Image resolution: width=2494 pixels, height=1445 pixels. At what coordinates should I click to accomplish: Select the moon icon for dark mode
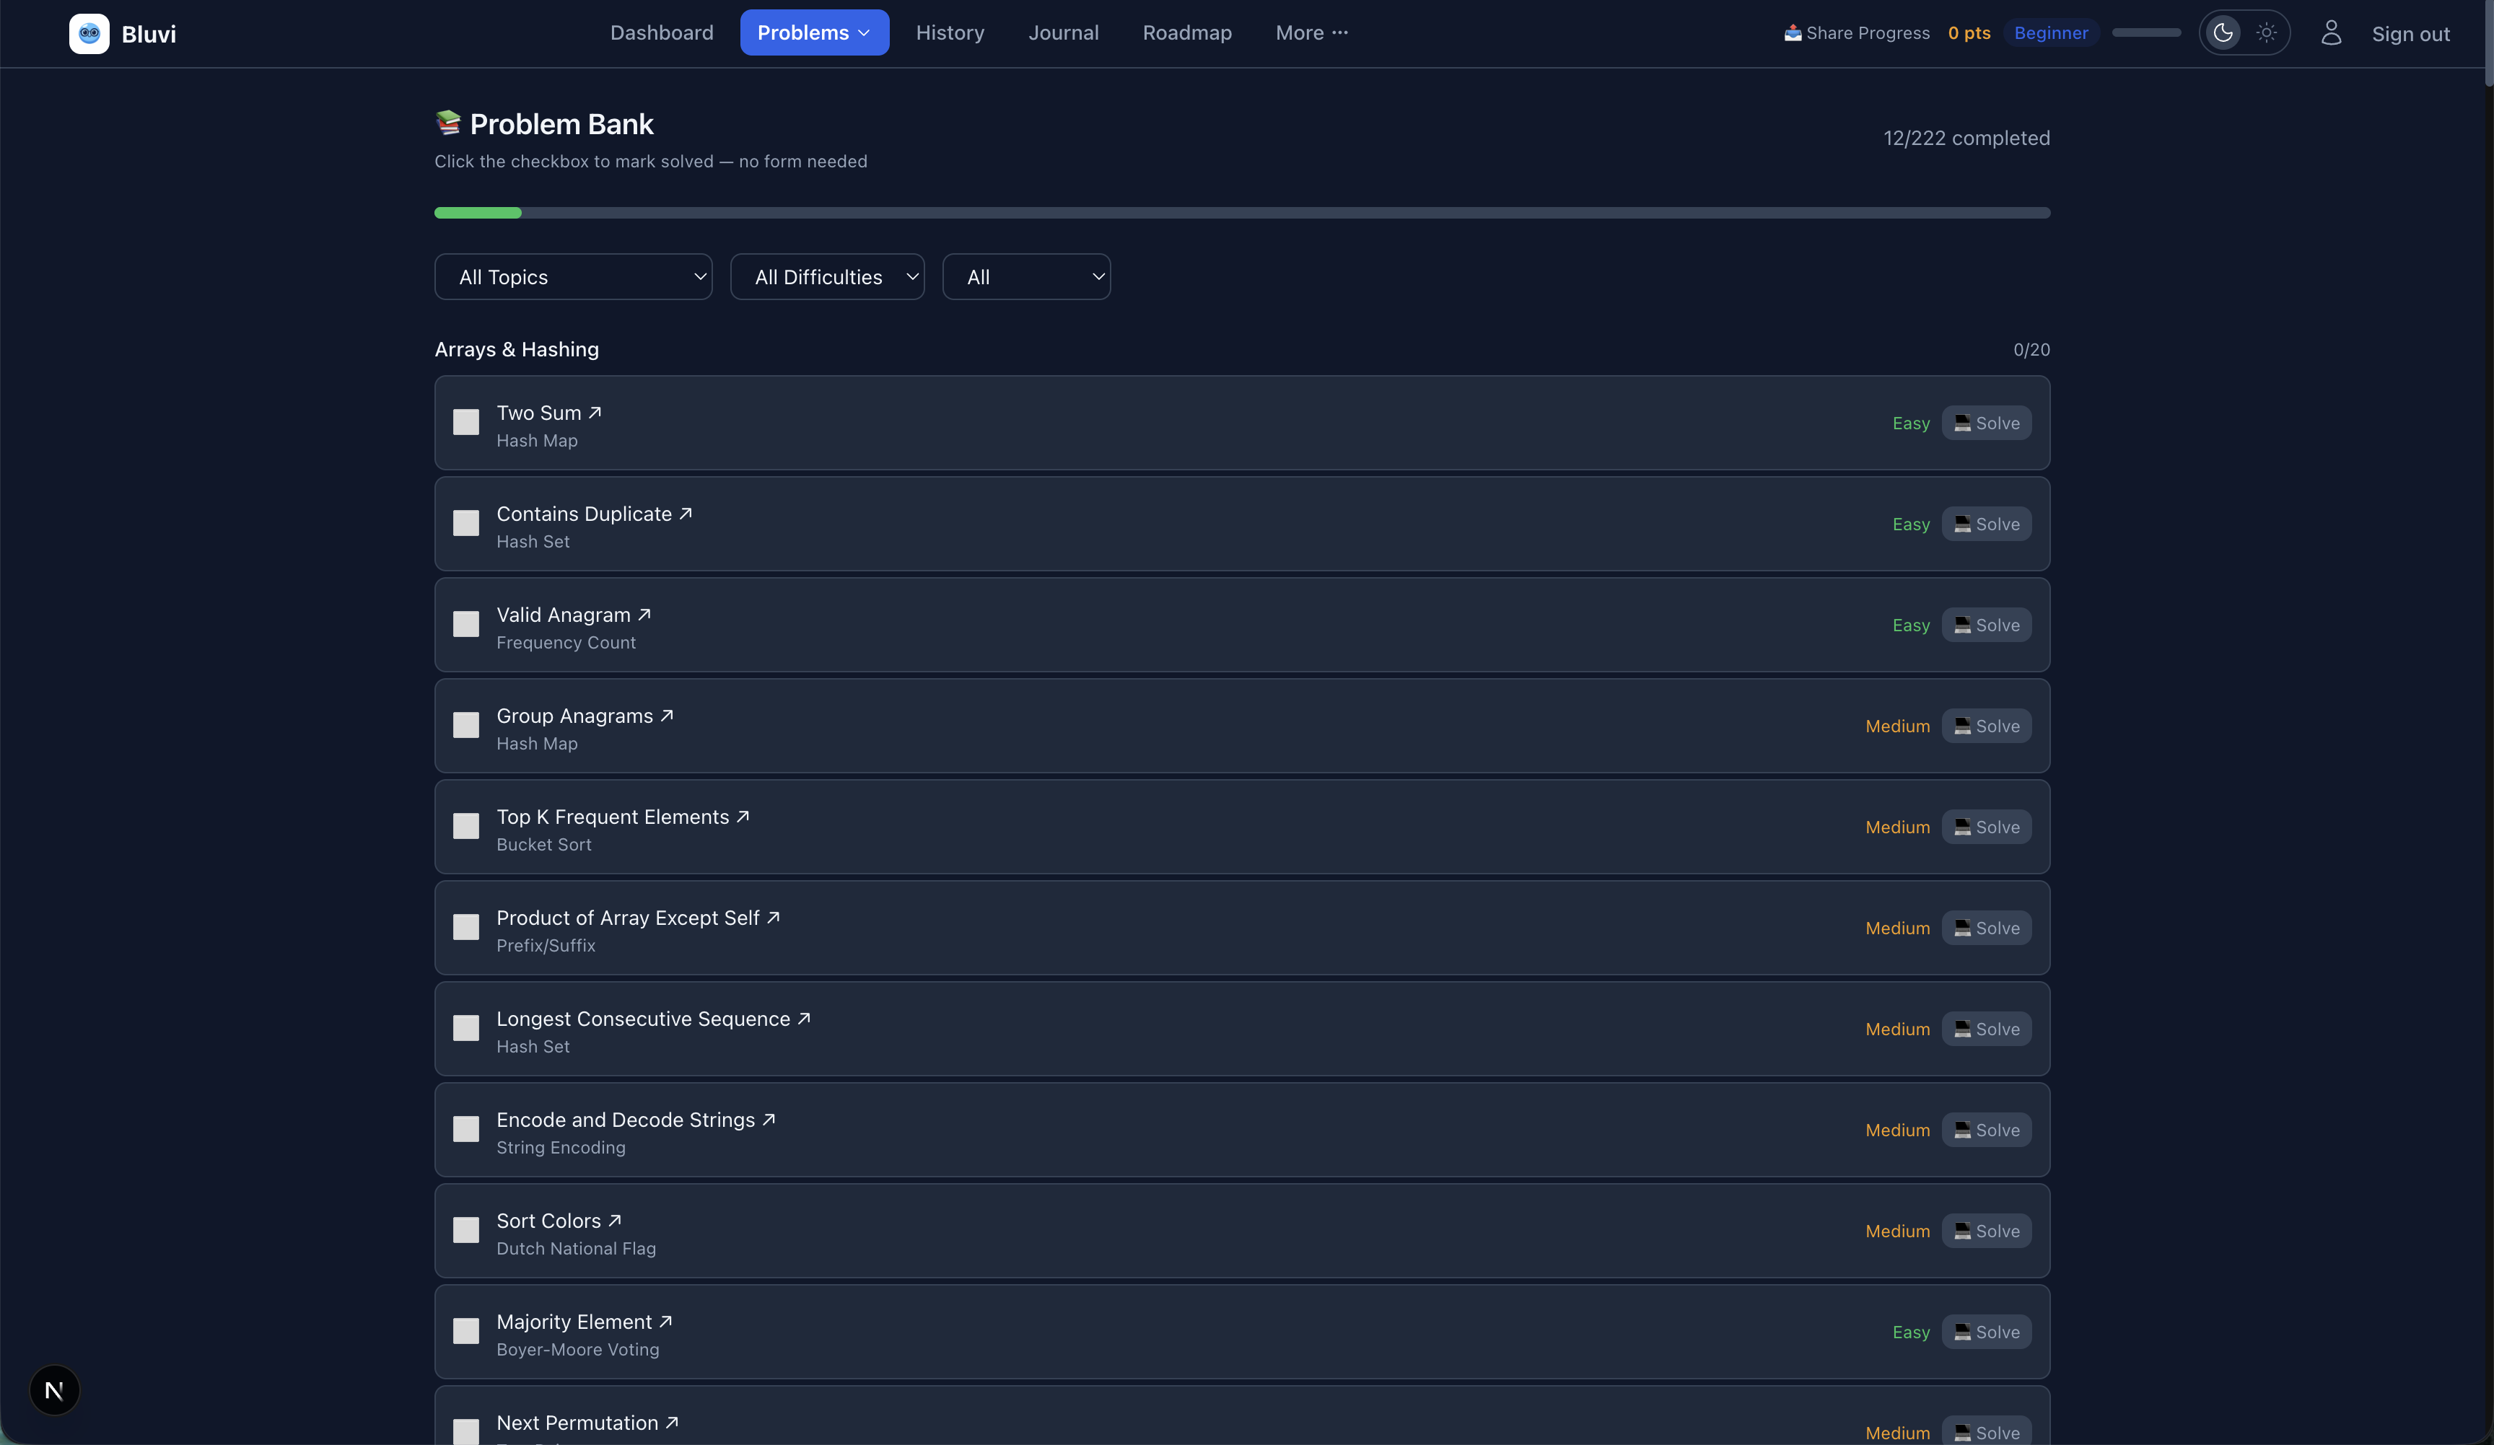[2222, 32]
